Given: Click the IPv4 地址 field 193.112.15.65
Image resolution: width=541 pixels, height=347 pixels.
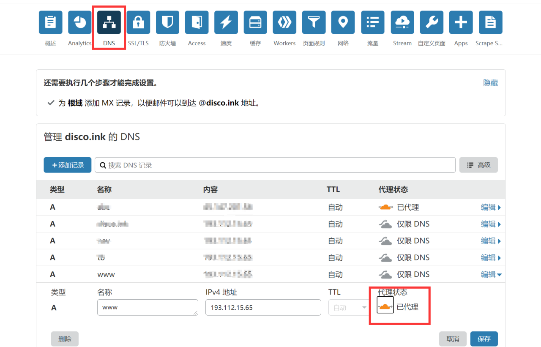Looking at the screenshot, I should point(263,307).
